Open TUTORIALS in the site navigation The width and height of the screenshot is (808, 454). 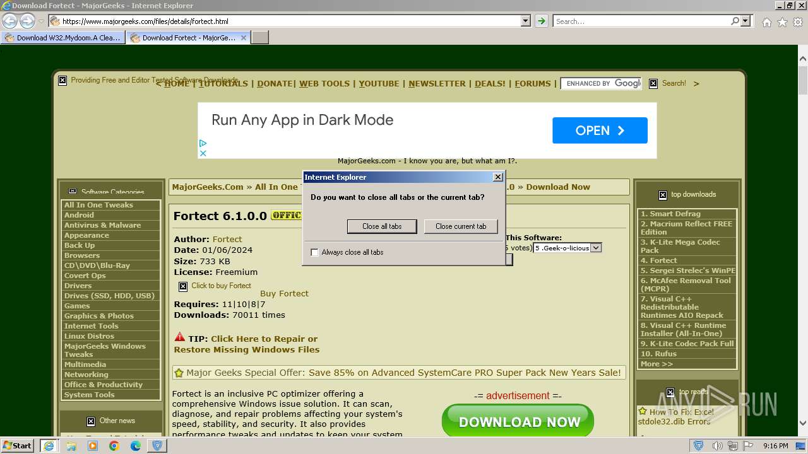tap(223, 83)
